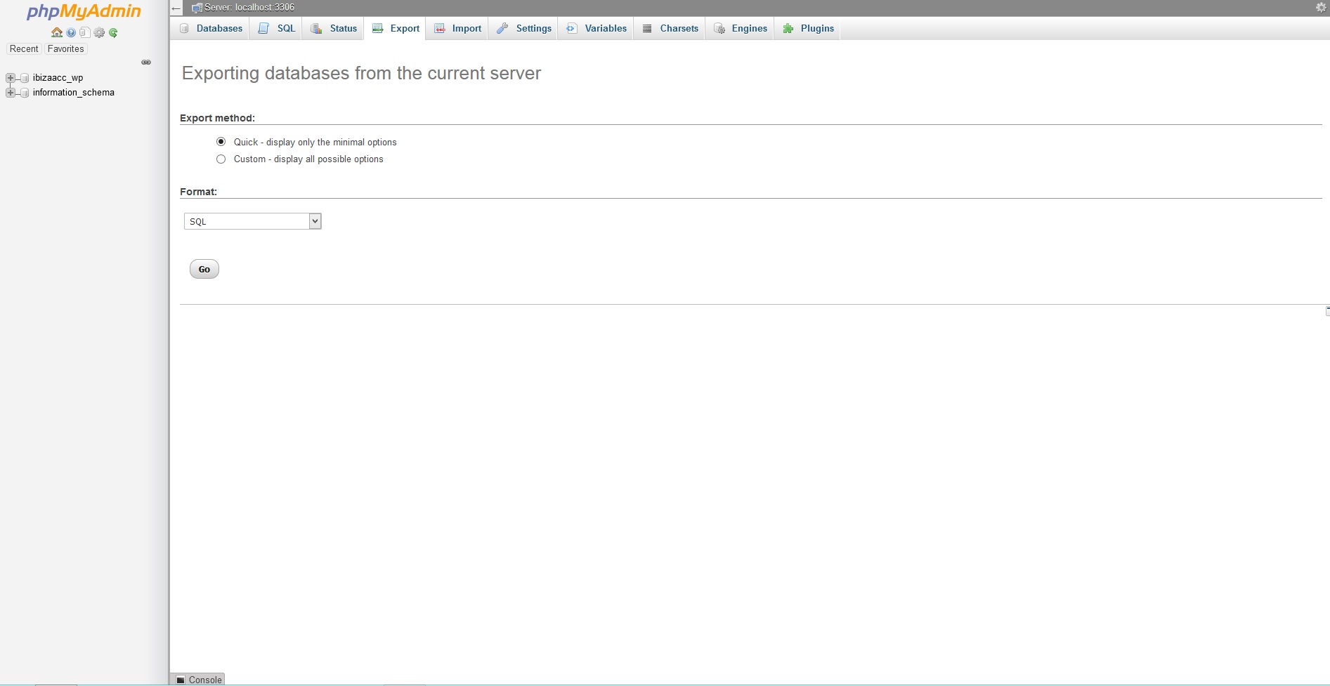Select the Custom export method radio button
This screenshot has width=1330, height=686.
click(221, 159)
